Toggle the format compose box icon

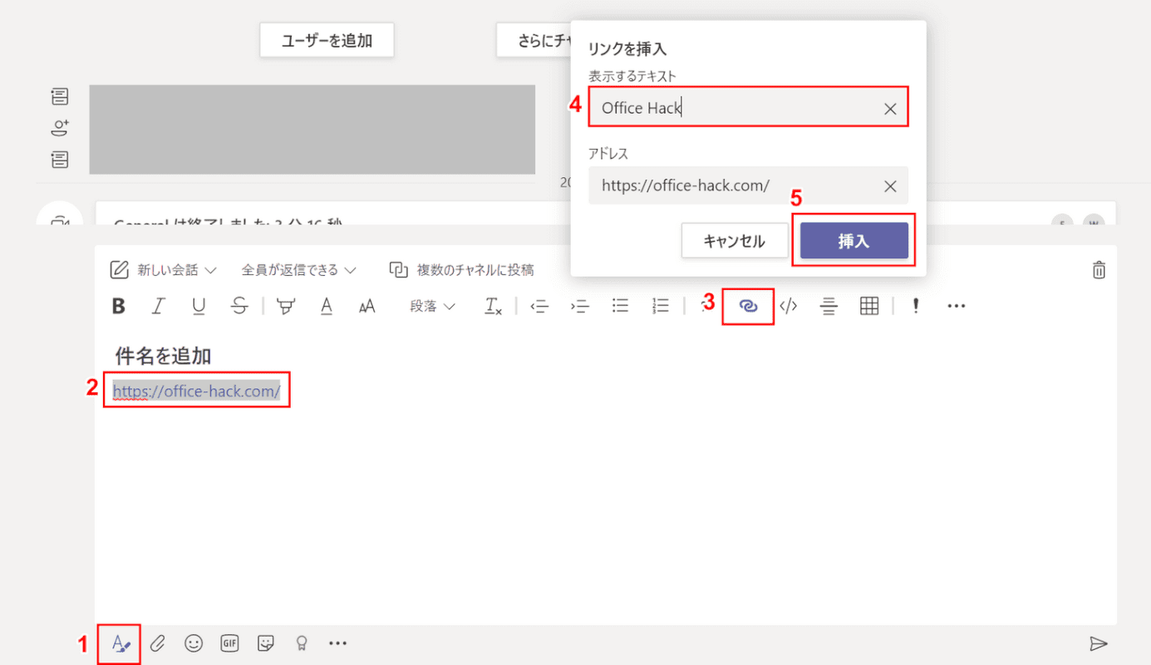[122, 643]
